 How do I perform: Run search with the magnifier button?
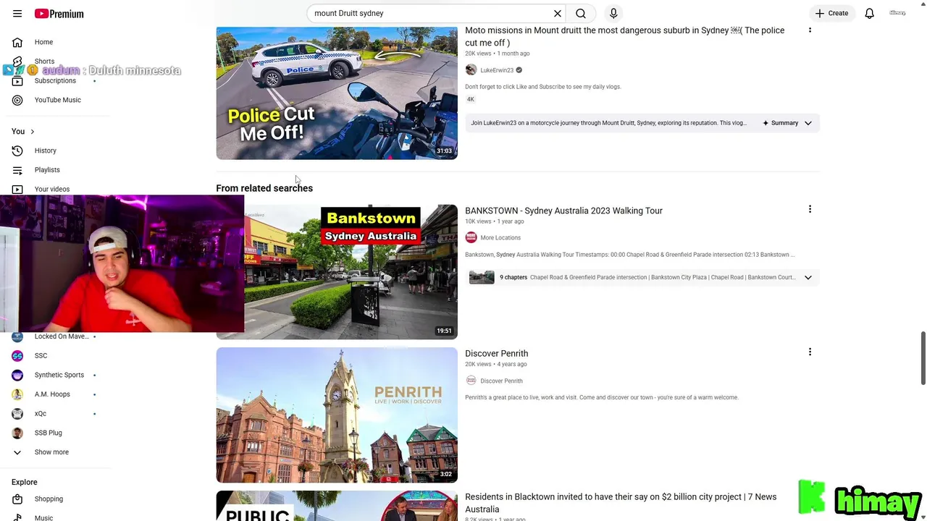pos(581,13)
